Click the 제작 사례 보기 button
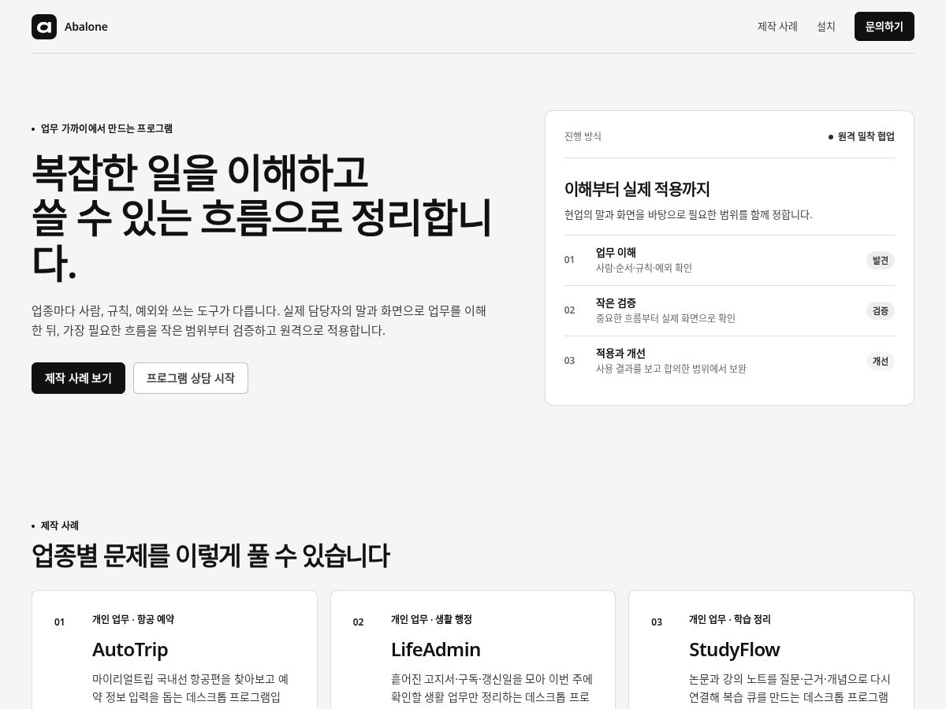Screen dimensions: 946x709 tap(78, 378)
